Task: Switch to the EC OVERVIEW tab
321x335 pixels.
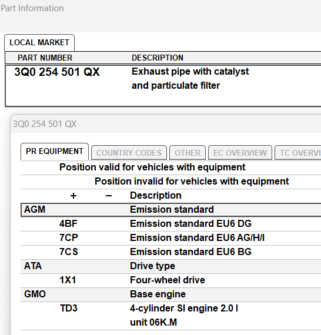Action: tap(240, 153)
